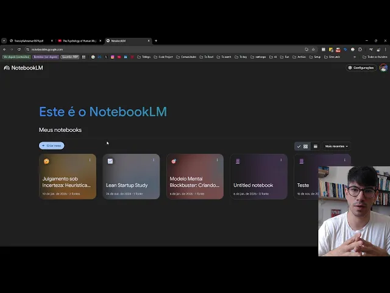Open the thinking emoji notebook Julgamento sob Incerteza
Screen dimensions: 390x293
pyautogui.click(x=68, y=176)
